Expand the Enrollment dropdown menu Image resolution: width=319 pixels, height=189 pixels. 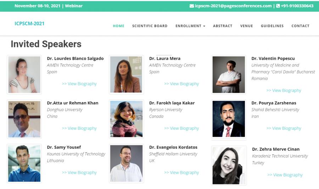[190, 26]
